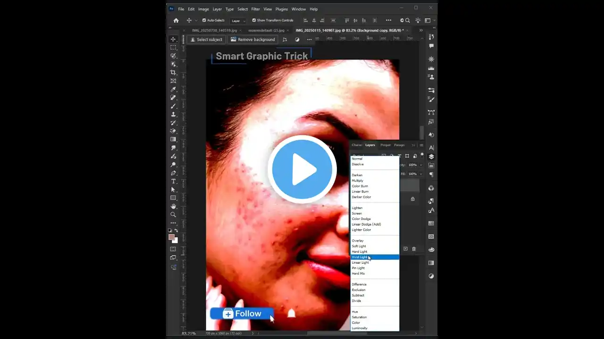Select the Hand tool

click(173, 206)
